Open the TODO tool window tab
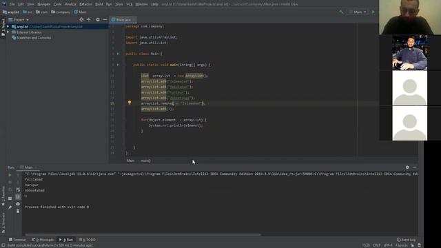Screen dimensions: 441x248 [x=88, y=240]
